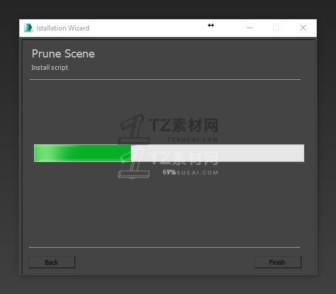This screenshot has width=336, height=294.
Task: Click the bottom separator line above the buttons
Action: pos(164,247)
